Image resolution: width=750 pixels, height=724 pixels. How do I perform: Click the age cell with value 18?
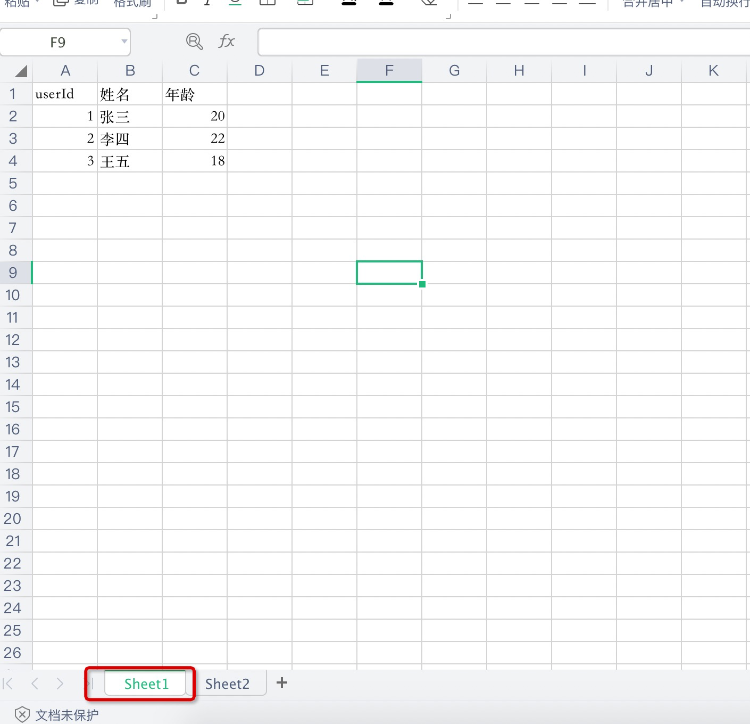195,161
